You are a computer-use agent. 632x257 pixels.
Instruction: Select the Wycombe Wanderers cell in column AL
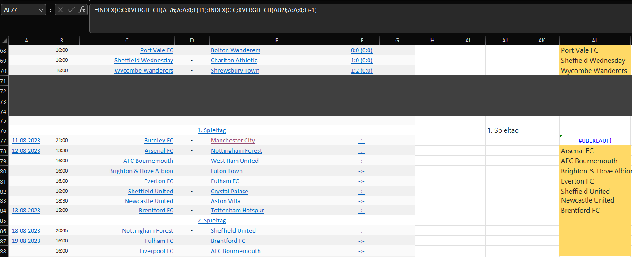(x=594, y=71)
